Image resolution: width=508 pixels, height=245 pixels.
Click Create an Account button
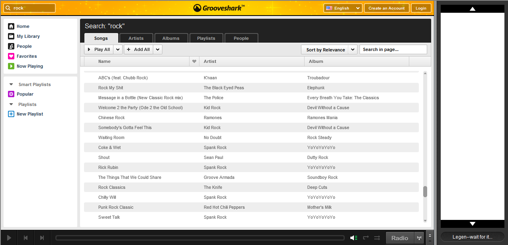pos(387,8)
